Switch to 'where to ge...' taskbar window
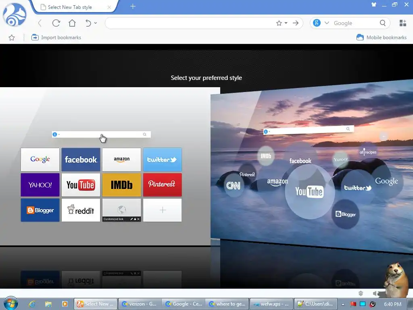Viewport: 413px width, 310px height. click(x=227, y=304)
